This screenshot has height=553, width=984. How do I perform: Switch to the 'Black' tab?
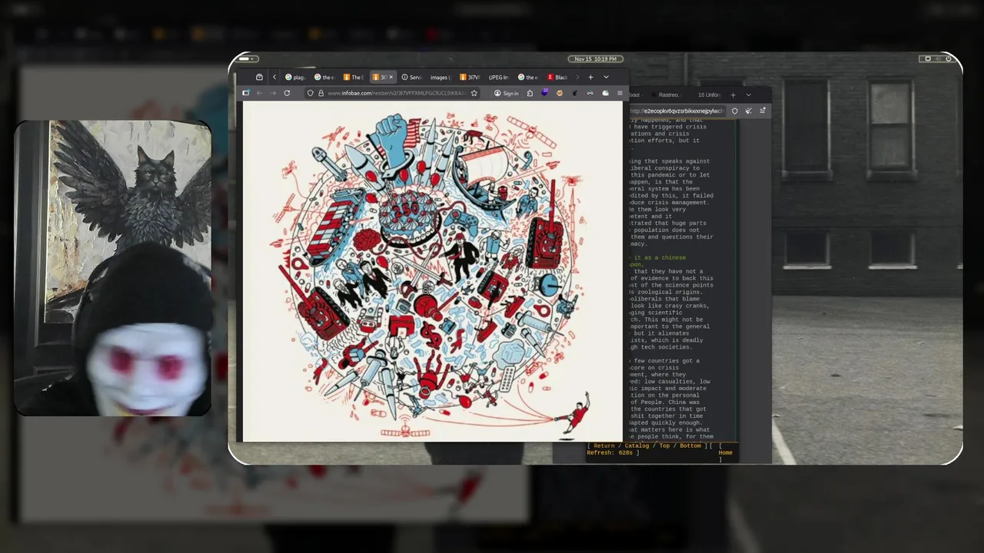(558, 77)
